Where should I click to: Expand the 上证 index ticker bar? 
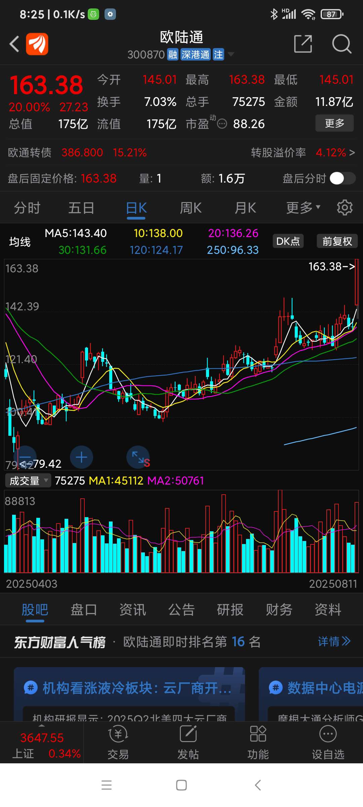(x=42, y=742)
